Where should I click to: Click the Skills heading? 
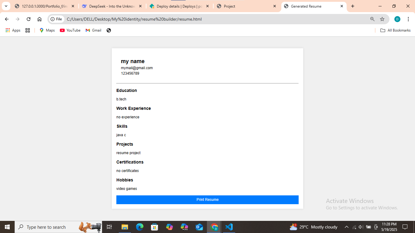(122, 126)
